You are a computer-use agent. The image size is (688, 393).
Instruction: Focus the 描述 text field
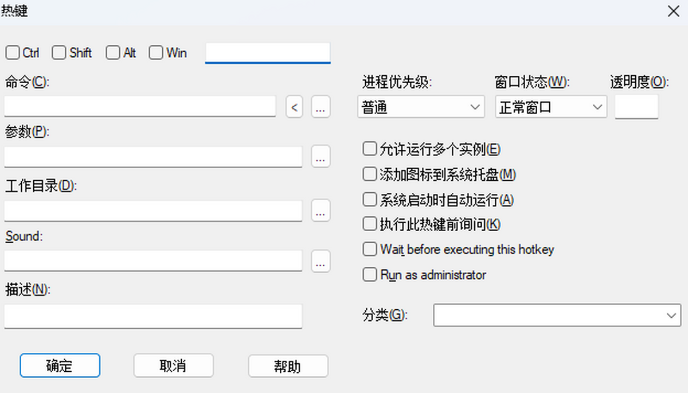153,316
